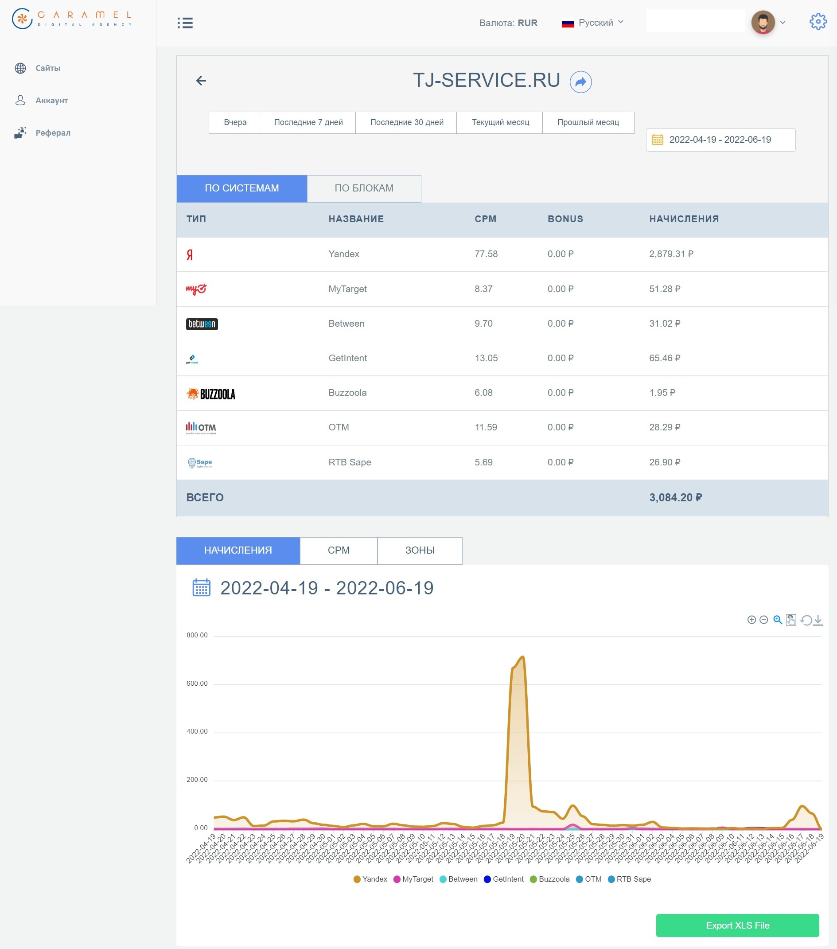Open settings via the gear icon
837x949 pixels.
click(x=818, y=21)
